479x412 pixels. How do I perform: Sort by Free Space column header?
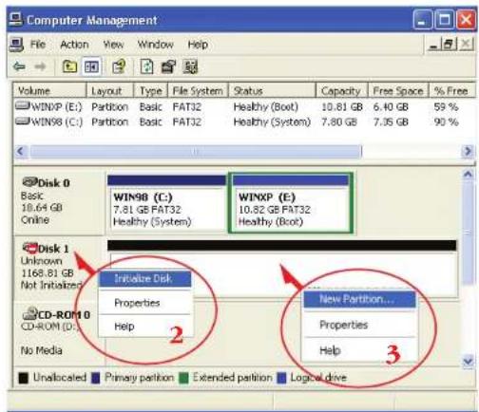click(398, 91)
